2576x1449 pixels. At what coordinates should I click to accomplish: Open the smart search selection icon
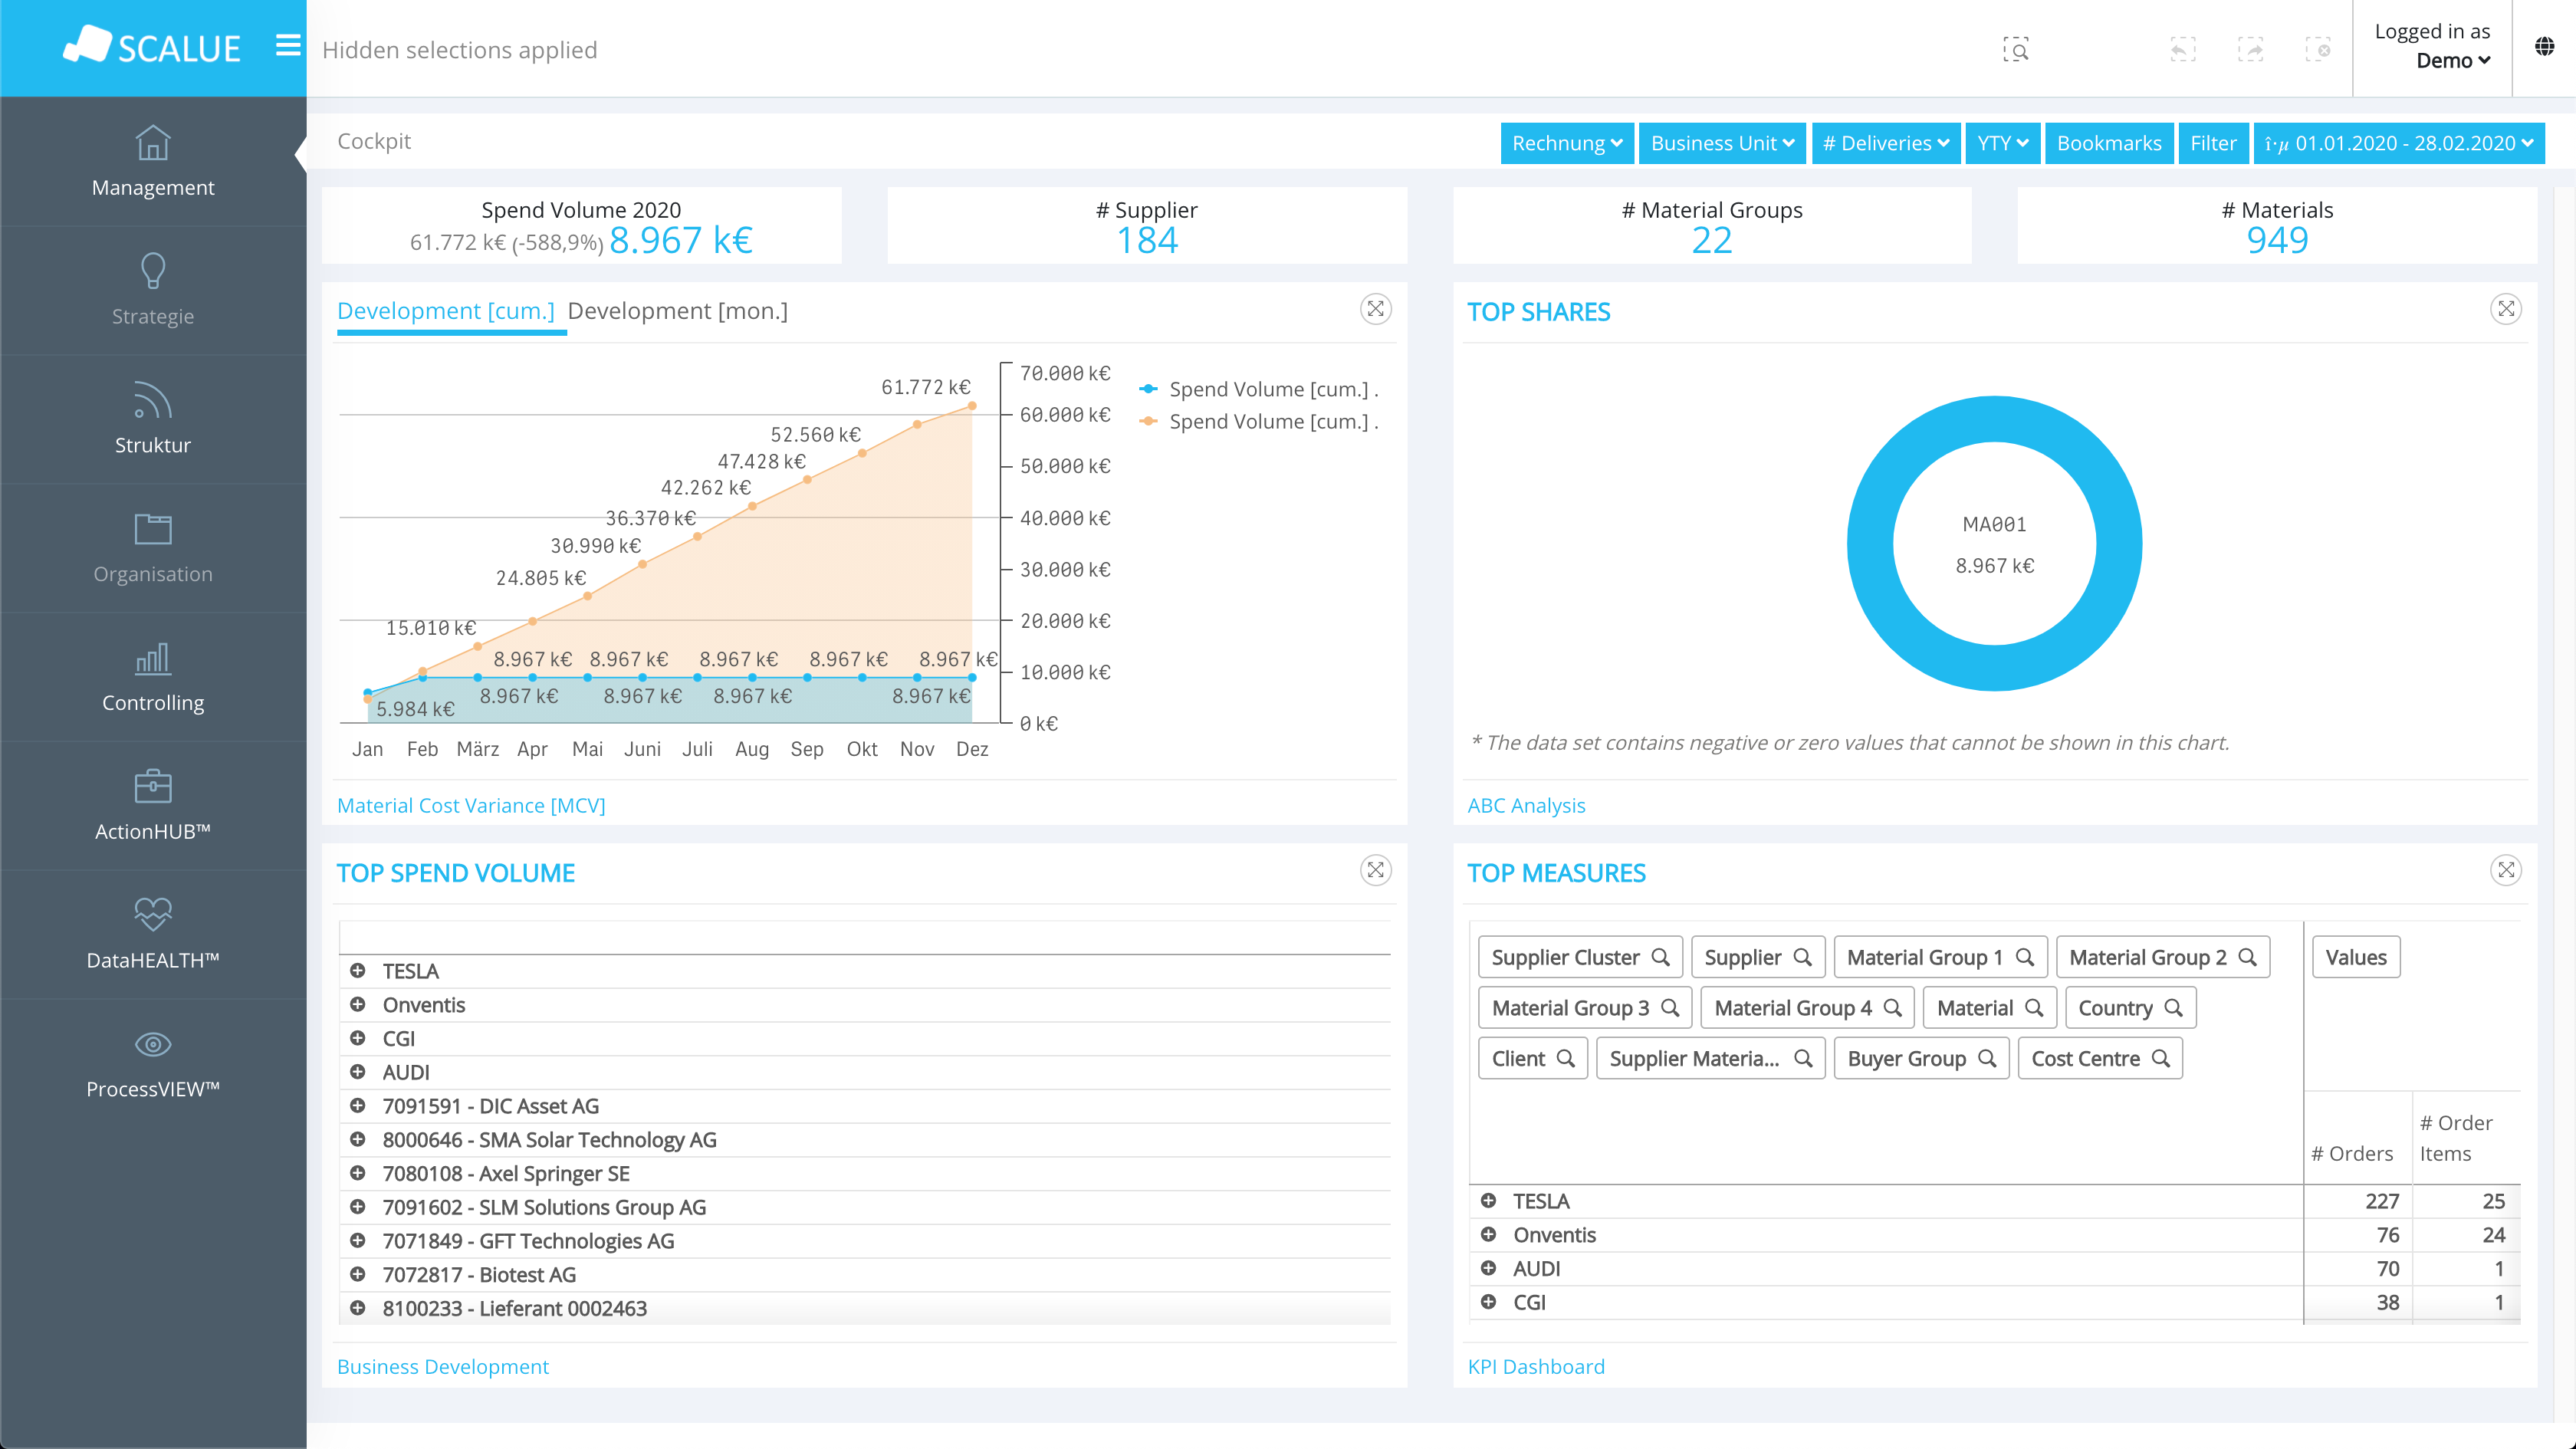tap(2016, 49)
